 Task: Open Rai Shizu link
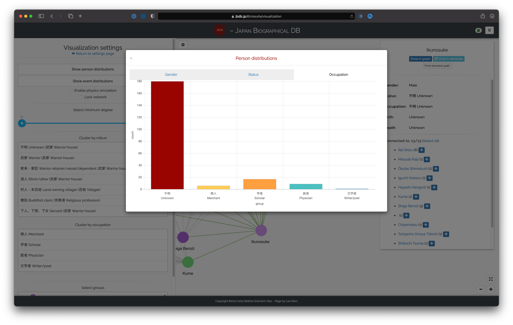405,150
